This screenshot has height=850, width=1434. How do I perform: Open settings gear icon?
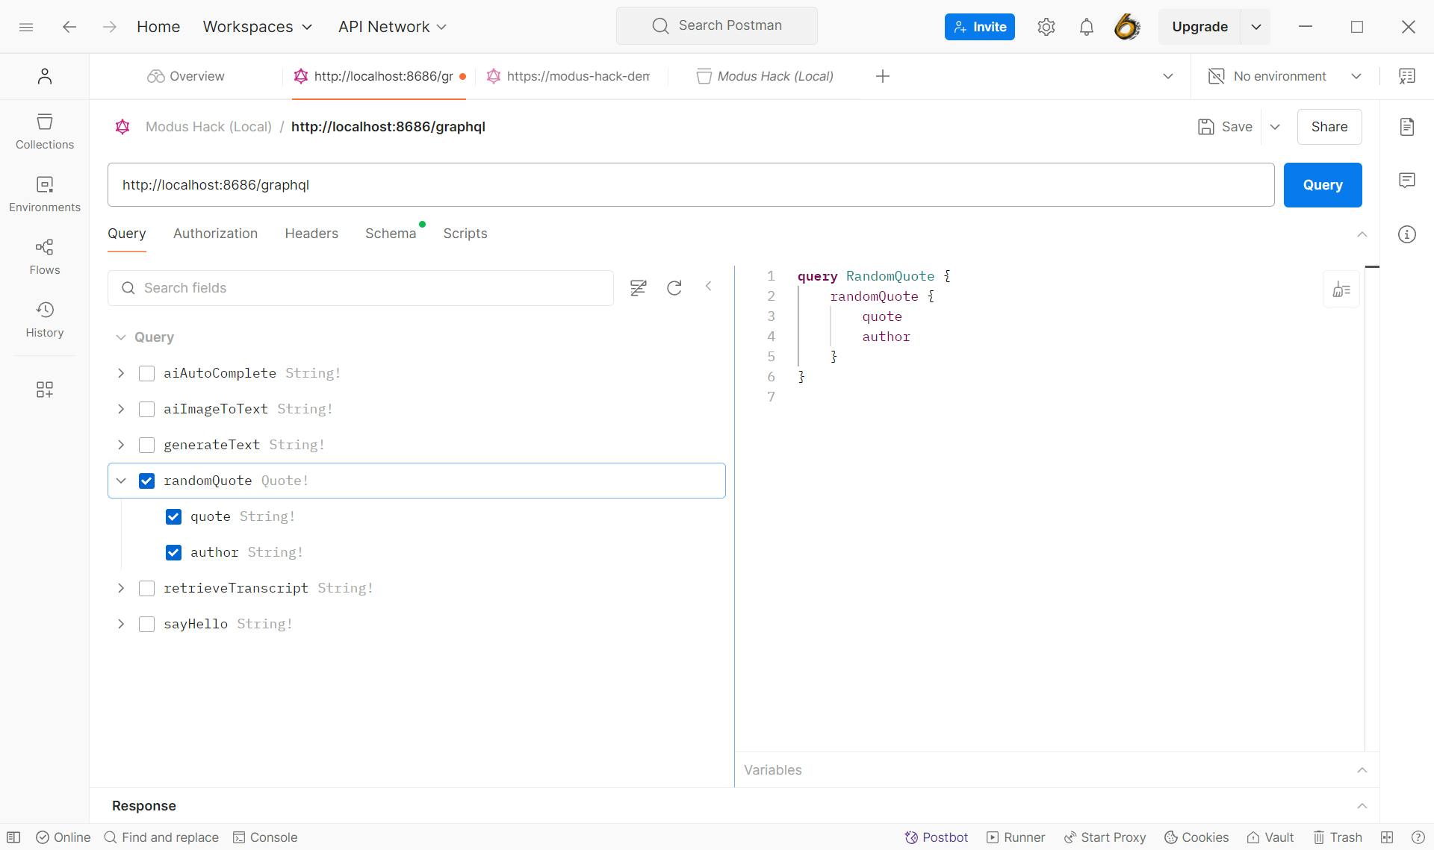1046,27
